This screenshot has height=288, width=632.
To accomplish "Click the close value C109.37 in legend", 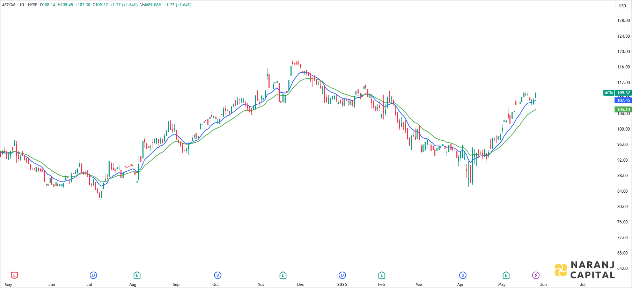I will 100,5.
